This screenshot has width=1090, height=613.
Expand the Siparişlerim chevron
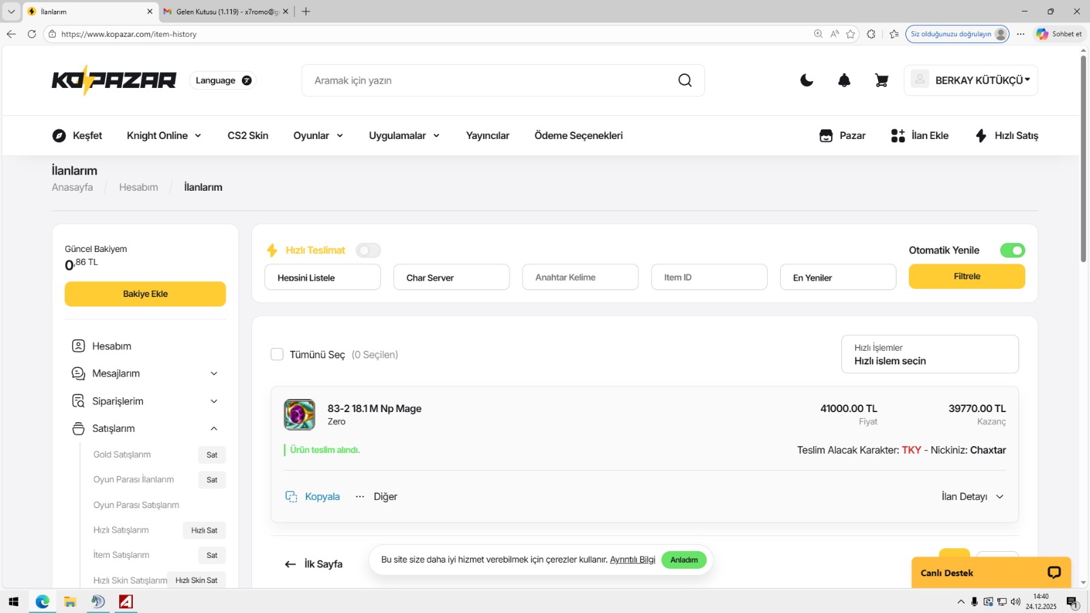(x=214, y=401)
